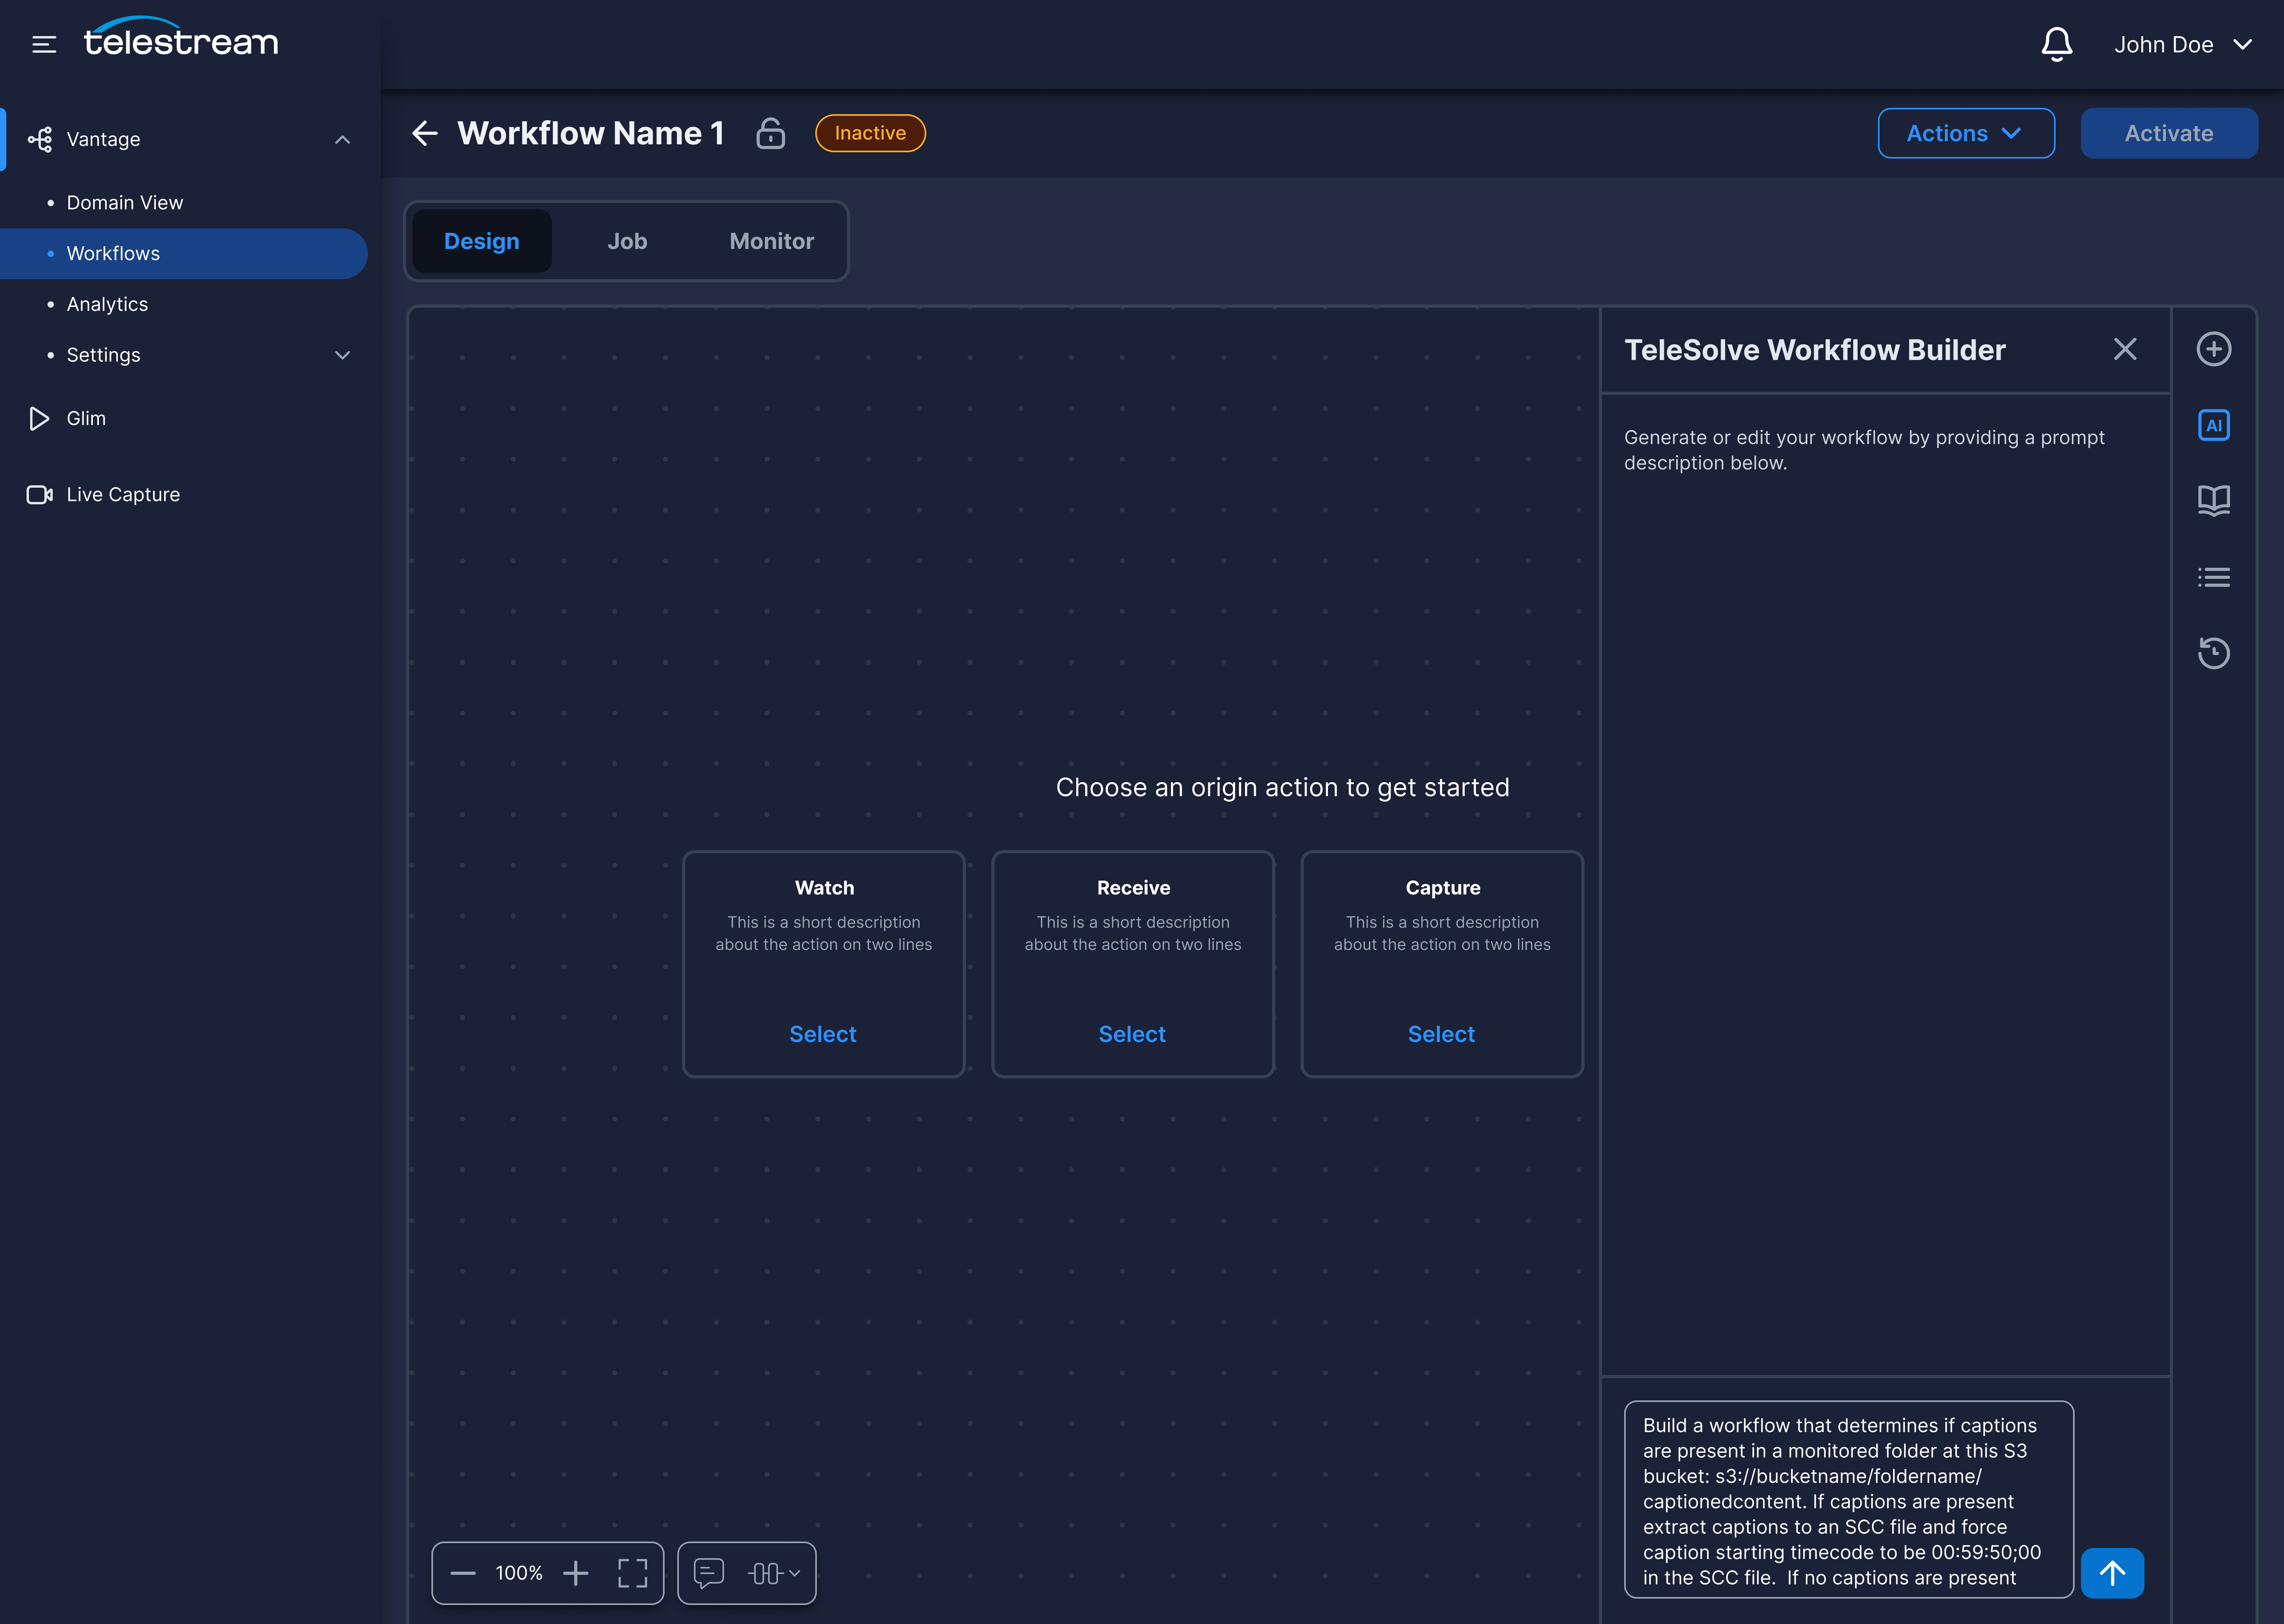Switch to the Monitor tab
The image size is (2284, 1624).
point(772,241)
